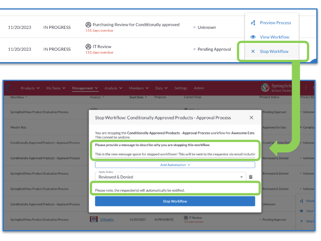Click the 270toWin product thumbnail
Screen dimensions: 321x241
(94, 219)
